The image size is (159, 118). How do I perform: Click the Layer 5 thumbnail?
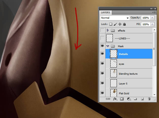(114, 83)
